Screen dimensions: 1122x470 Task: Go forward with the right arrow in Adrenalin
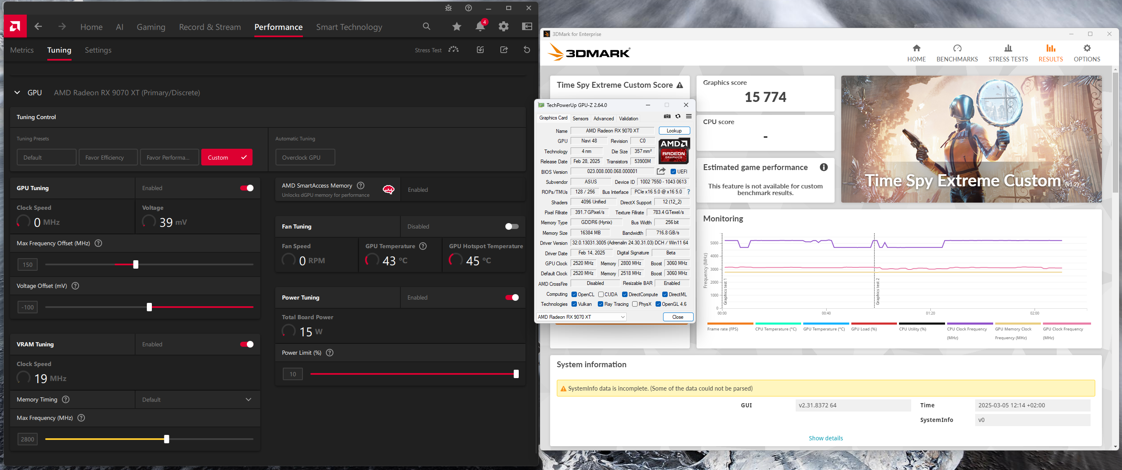pos(62,26)
